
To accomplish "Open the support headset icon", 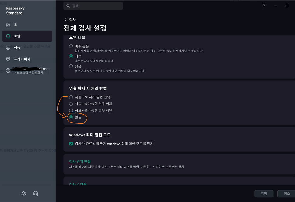I will pyautogui.click(x=35, y=194).
